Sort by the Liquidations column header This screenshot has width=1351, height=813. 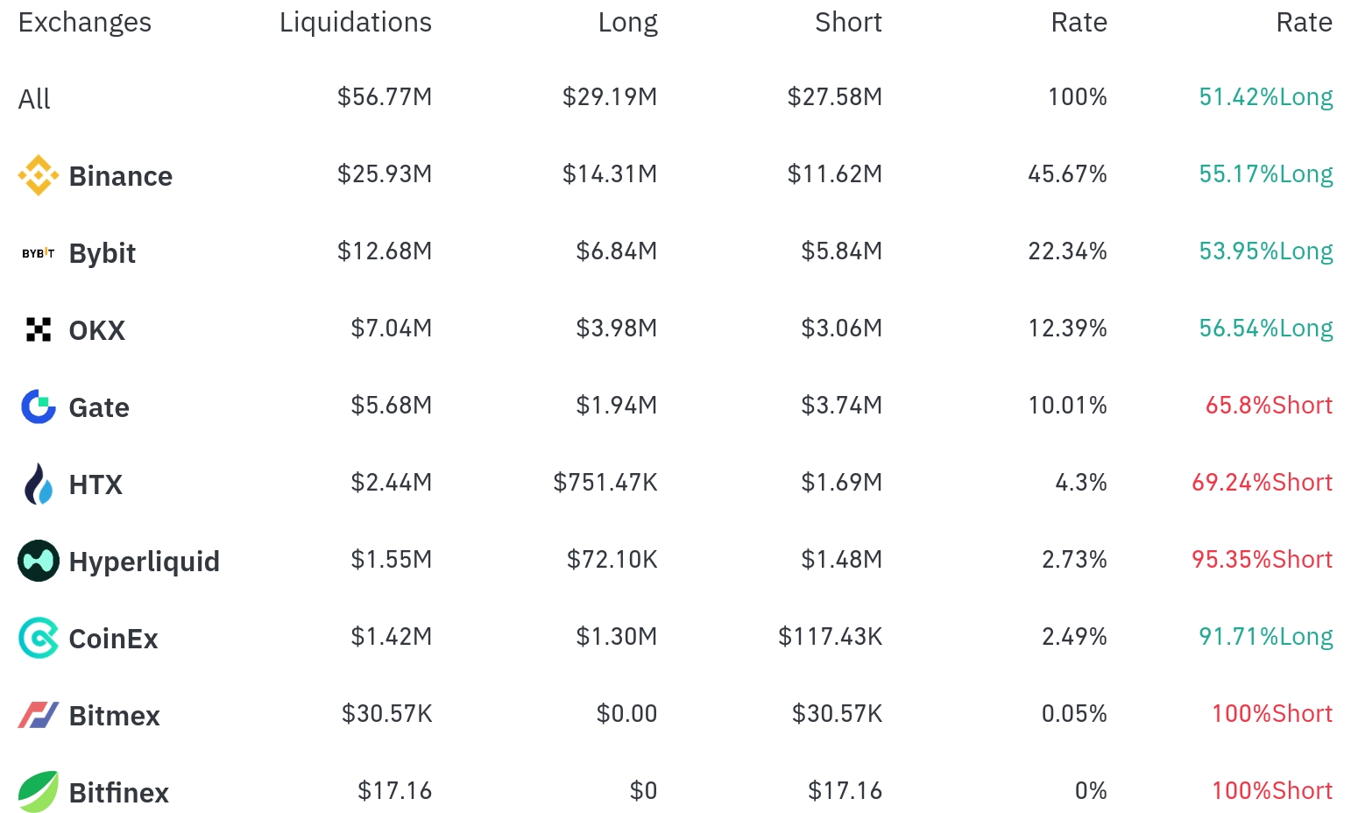click(356, 23)
